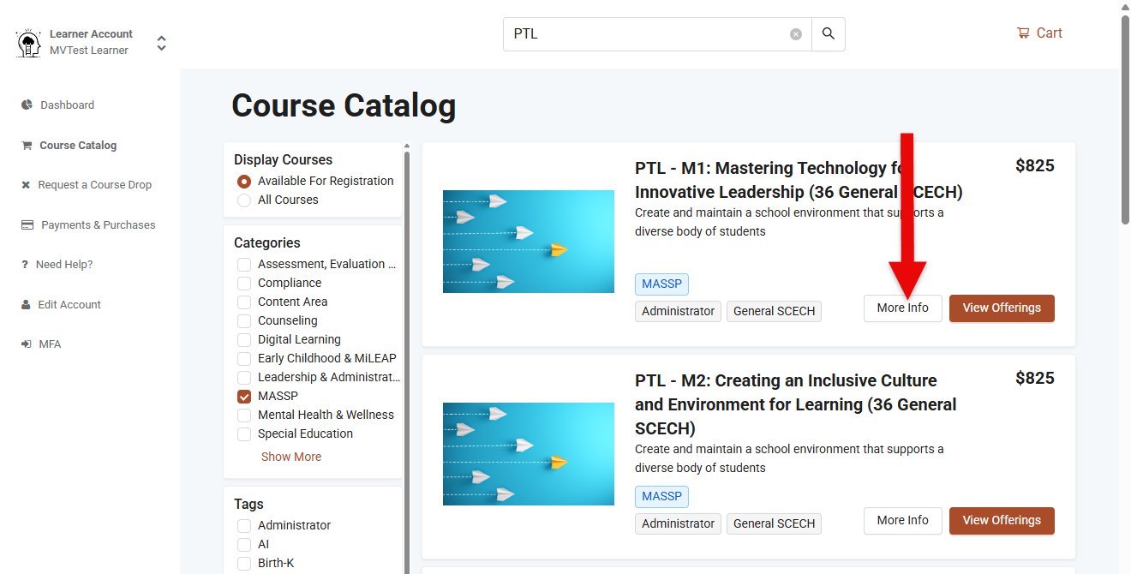Open Edit Account in sidebar
This screenshot has width=1131, height=574.
pos(69,305)
